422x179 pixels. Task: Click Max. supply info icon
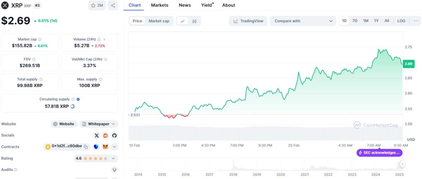click(x=100, y=80)
